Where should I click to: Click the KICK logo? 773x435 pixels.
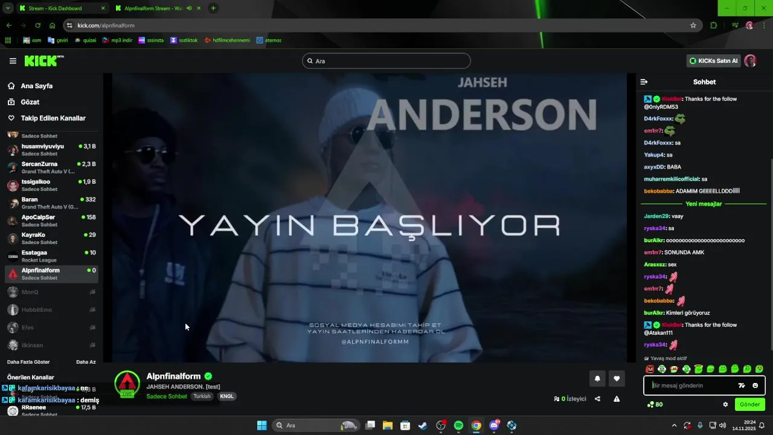pyautogui.click(x=43, y=61)
